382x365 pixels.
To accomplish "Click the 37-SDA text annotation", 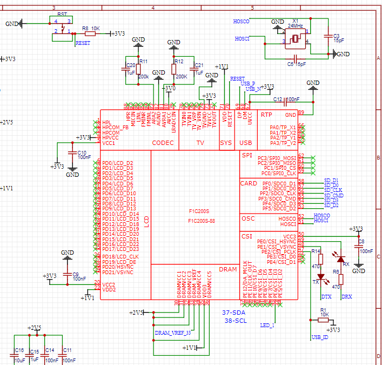I will (233, 313).
